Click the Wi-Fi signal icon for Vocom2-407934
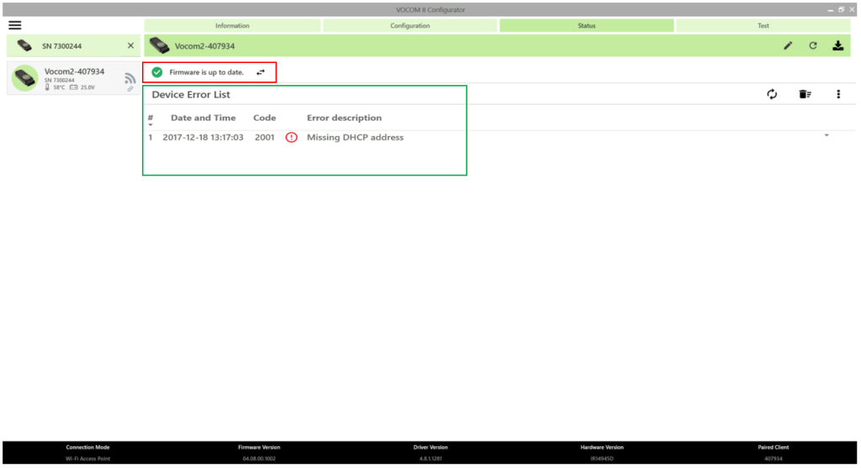This screenshot has width=861, height=468. point(129,78)
